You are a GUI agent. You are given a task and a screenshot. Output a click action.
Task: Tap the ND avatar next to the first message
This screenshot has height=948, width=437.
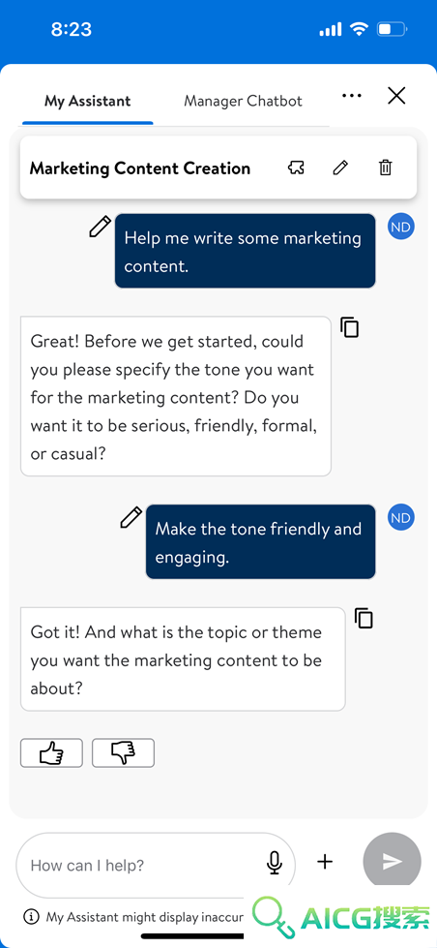401,227
